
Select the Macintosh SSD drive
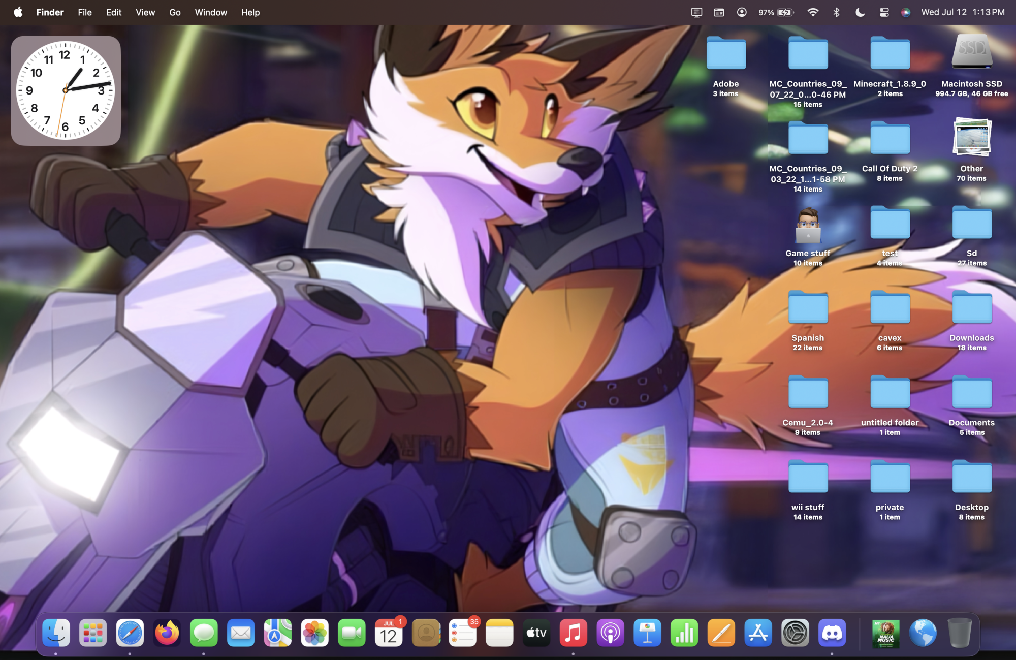click(971, 66)
